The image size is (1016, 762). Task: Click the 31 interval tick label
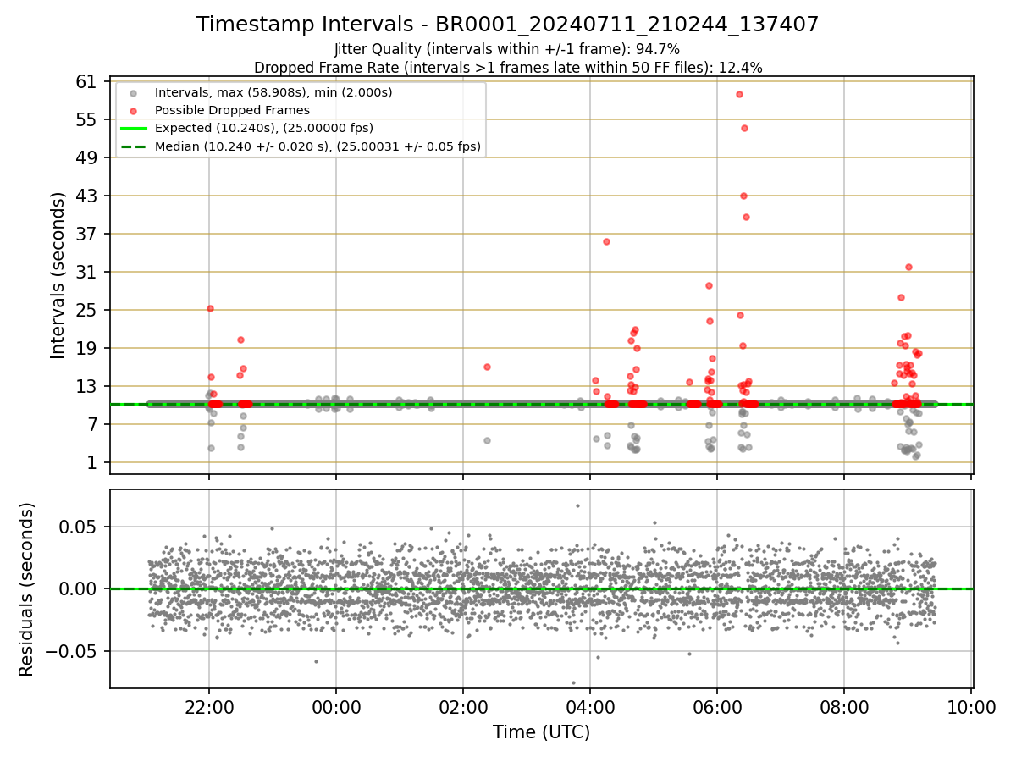pyautogui.click(x=87, y=272)
